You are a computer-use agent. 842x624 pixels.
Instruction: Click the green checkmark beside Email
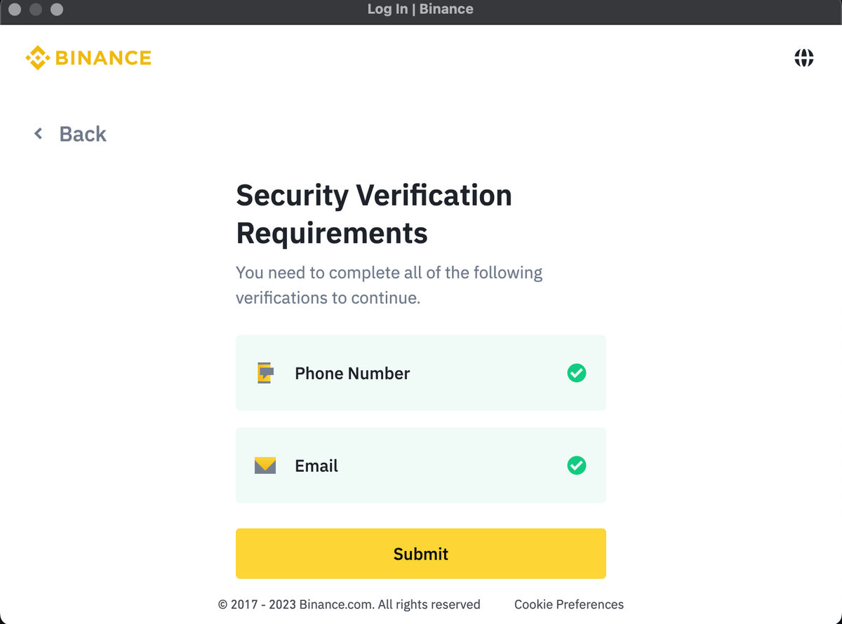(x=576, y=466)
